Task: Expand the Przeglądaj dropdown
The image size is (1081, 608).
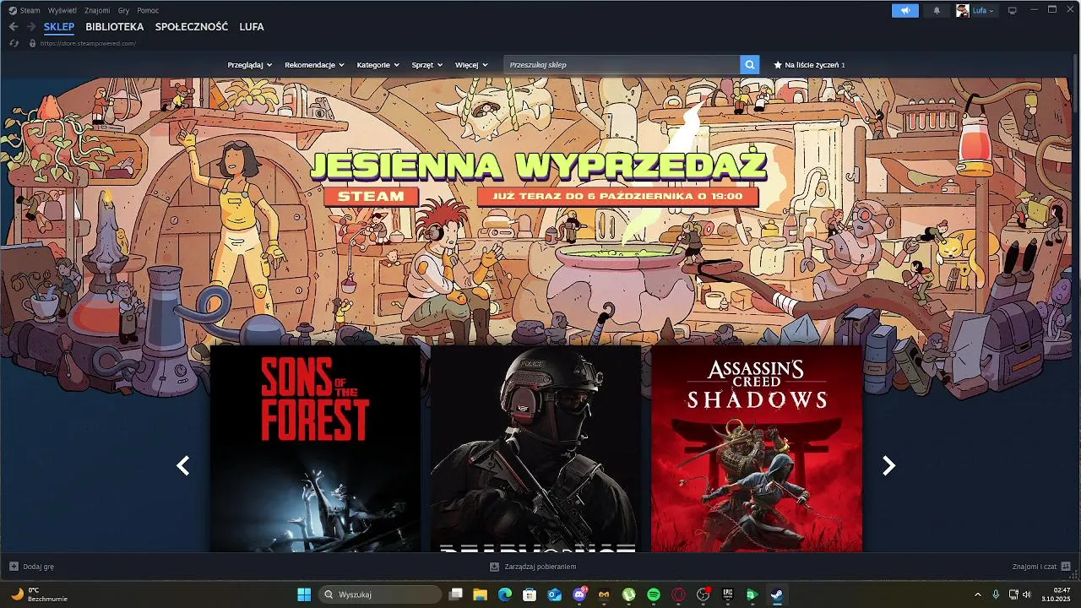Action: click(250, 64)
